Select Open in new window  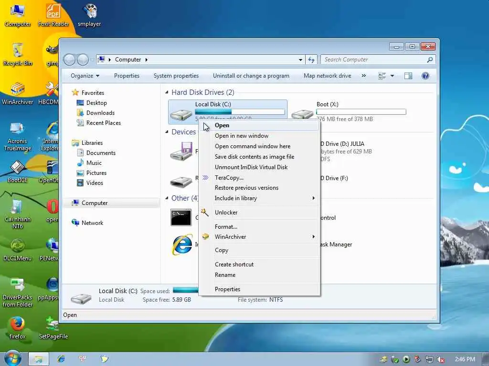(259, 136)
